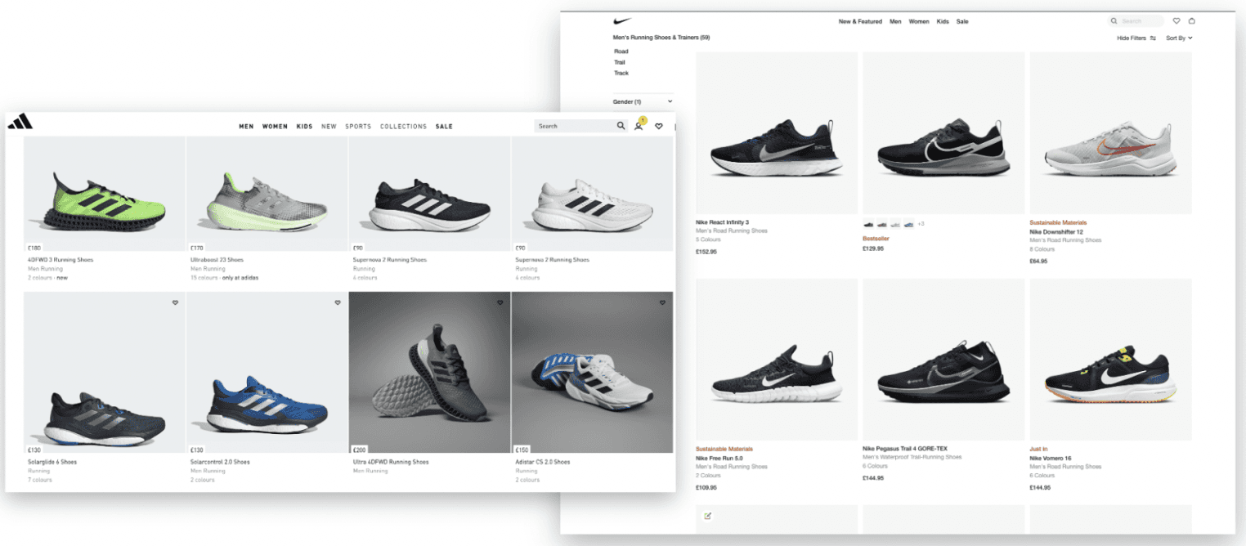This screenshot has width=1246, height=546.
Task: Click Bestseller label under Nike shoe
Action: point(876,239)
